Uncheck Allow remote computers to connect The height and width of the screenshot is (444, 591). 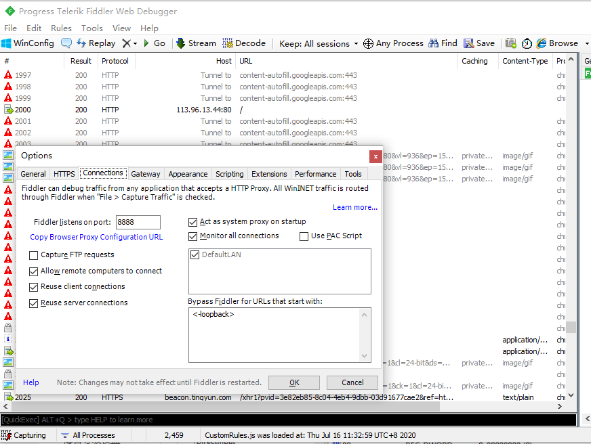33,271
